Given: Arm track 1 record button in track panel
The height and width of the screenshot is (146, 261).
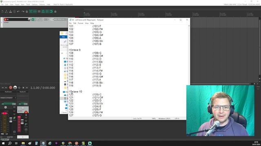Looking at the screenshot, I should pyautogui.click(x=5, y=19).
